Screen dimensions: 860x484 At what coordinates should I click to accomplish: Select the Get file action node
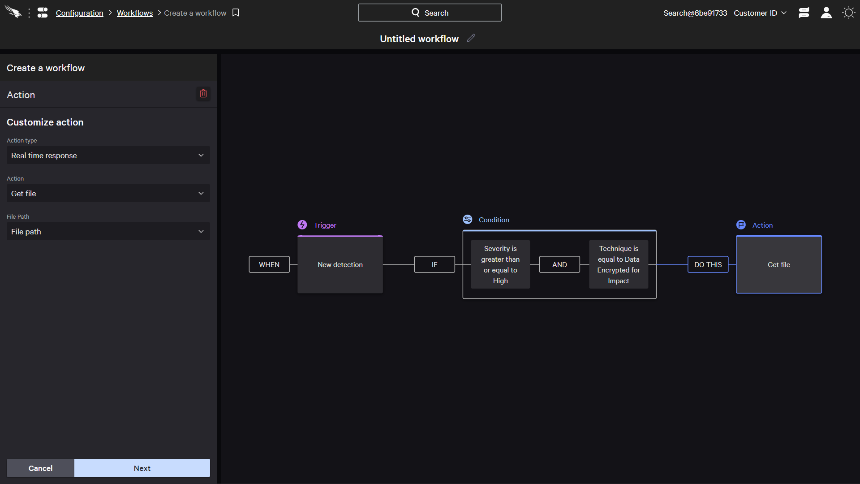(x=779, y=264)
